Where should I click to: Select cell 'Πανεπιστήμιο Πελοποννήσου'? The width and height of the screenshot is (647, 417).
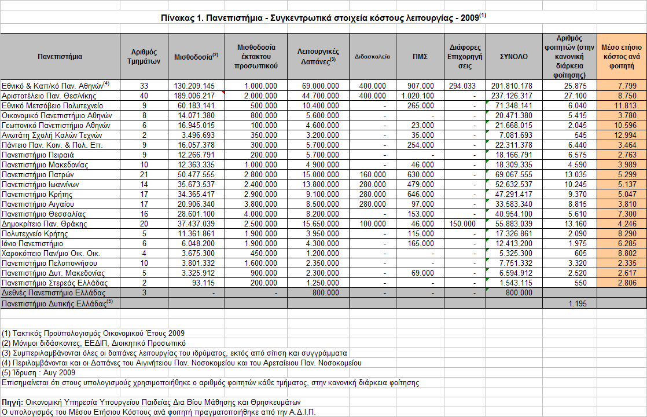coord(60,264)
